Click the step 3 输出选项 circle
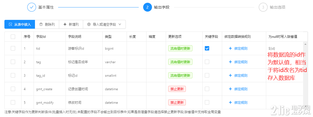Screen dimensions: 313x117 263,7
